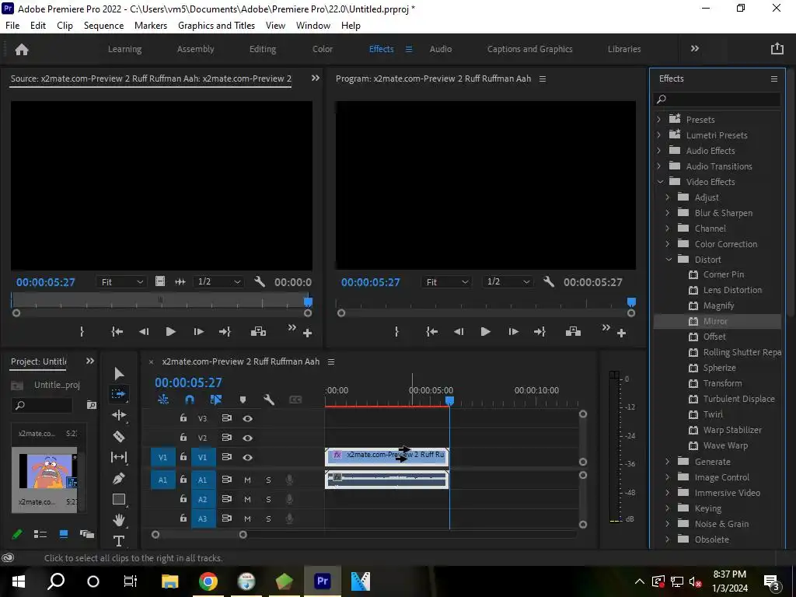Screen dimensions: 796x597
Task: Open Source monitor zoom Fit dropdown
Action: (121, 281)
